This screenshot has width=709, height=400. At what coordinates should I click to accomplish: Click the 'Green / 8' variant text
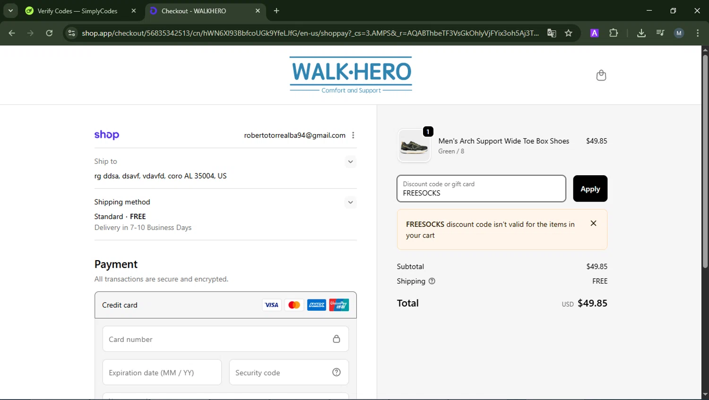click(x=451, y=151)
